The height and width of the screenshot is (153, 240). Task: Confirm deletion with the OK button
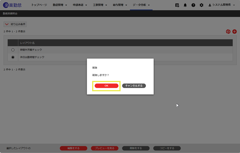point(106,86)
